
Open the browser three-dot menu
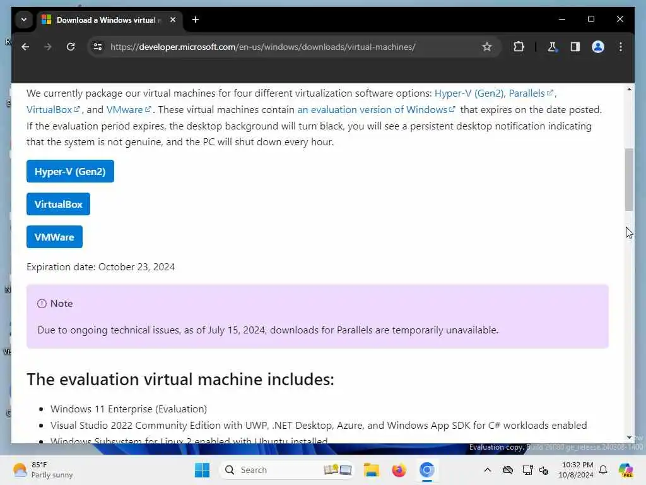621,47
